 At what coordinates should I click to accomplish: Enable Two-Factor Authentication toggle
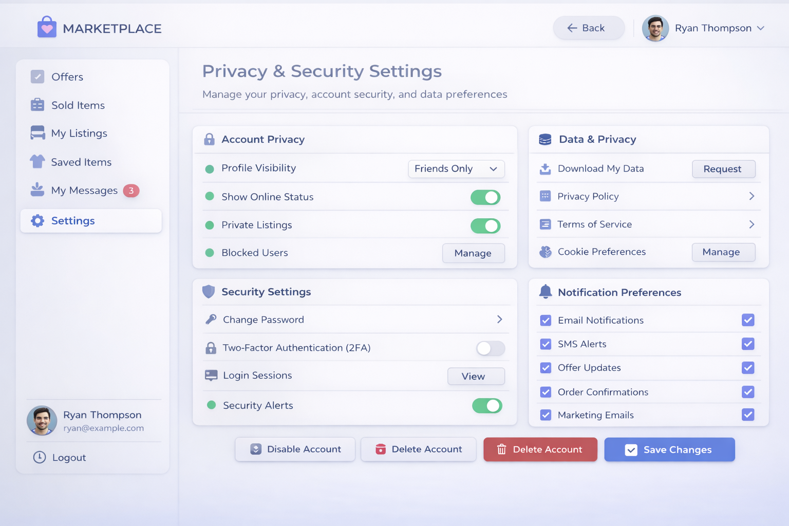coord(490,348)
